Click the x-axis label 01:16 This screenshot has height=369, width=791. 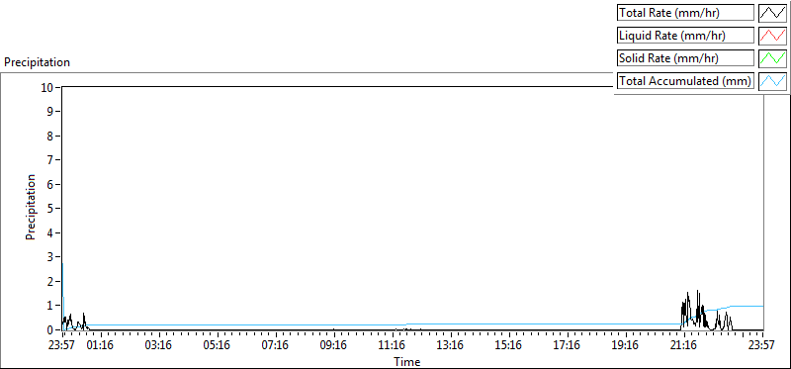pos(102,346)
